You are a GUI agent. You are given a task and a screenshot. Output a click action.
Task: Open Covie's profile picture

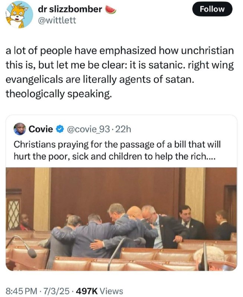(20, 129)
